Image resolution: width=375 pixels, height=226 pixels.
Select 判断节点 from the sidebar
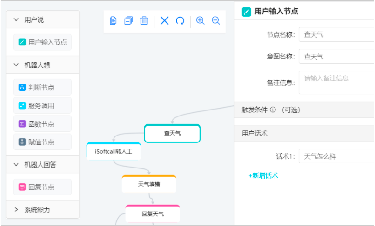coord(42,87)
